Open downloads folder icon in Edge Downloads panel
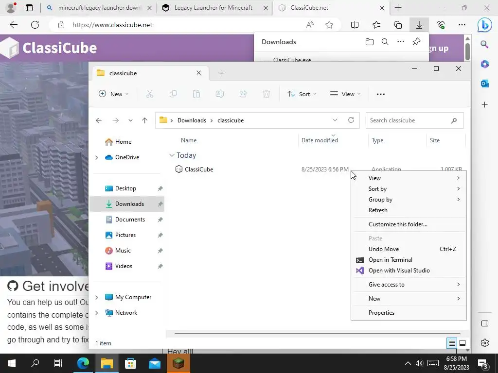 pos(370,42)
